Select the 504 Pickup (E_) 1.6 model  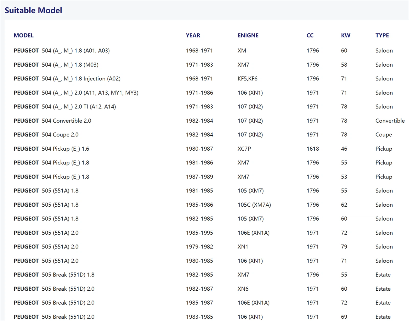tap(51, 149)
